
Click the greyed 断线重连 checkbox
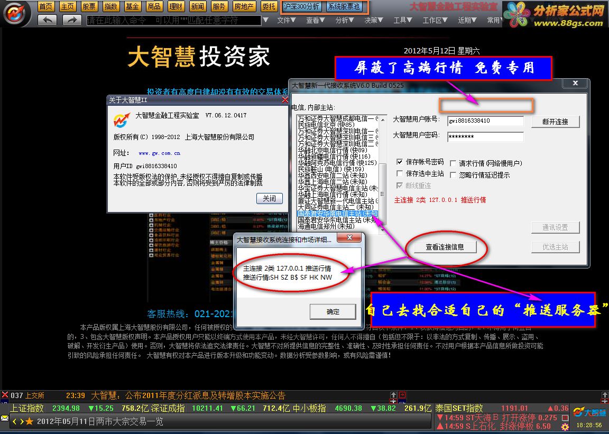point(399,186)
